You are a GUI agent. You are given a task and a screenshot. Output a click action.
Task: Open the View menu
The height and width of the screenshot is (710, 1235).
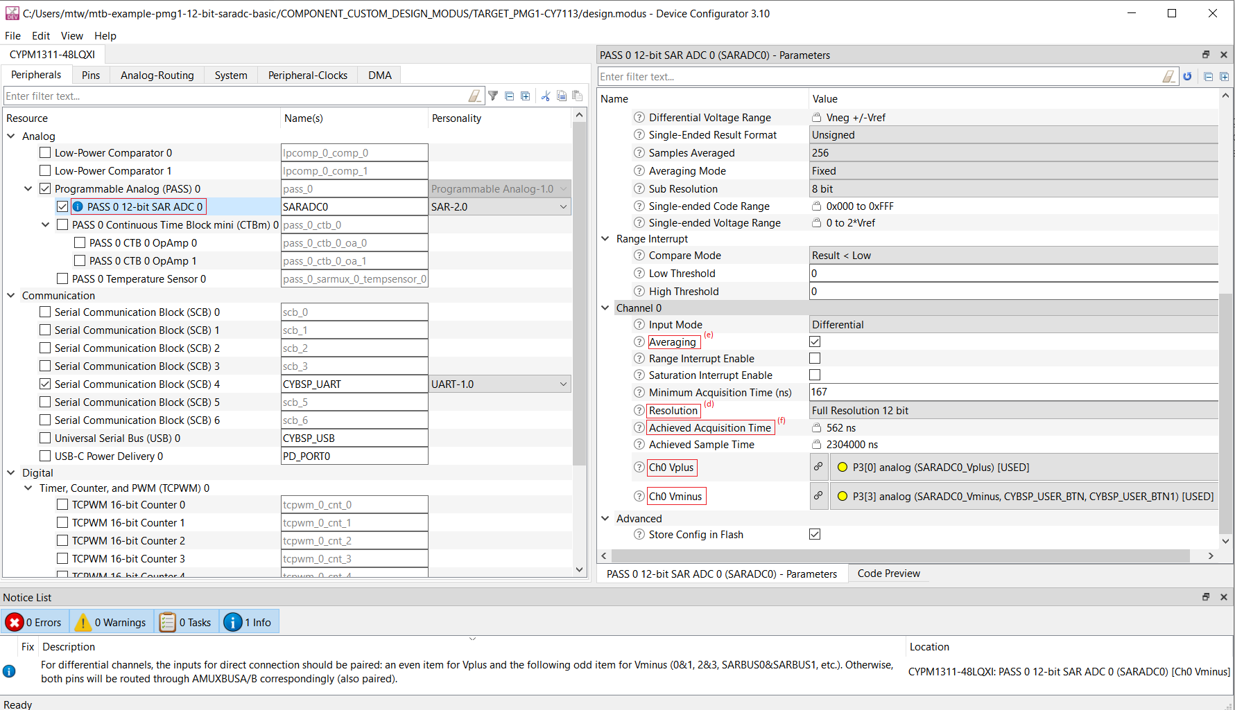coord(71,36)
